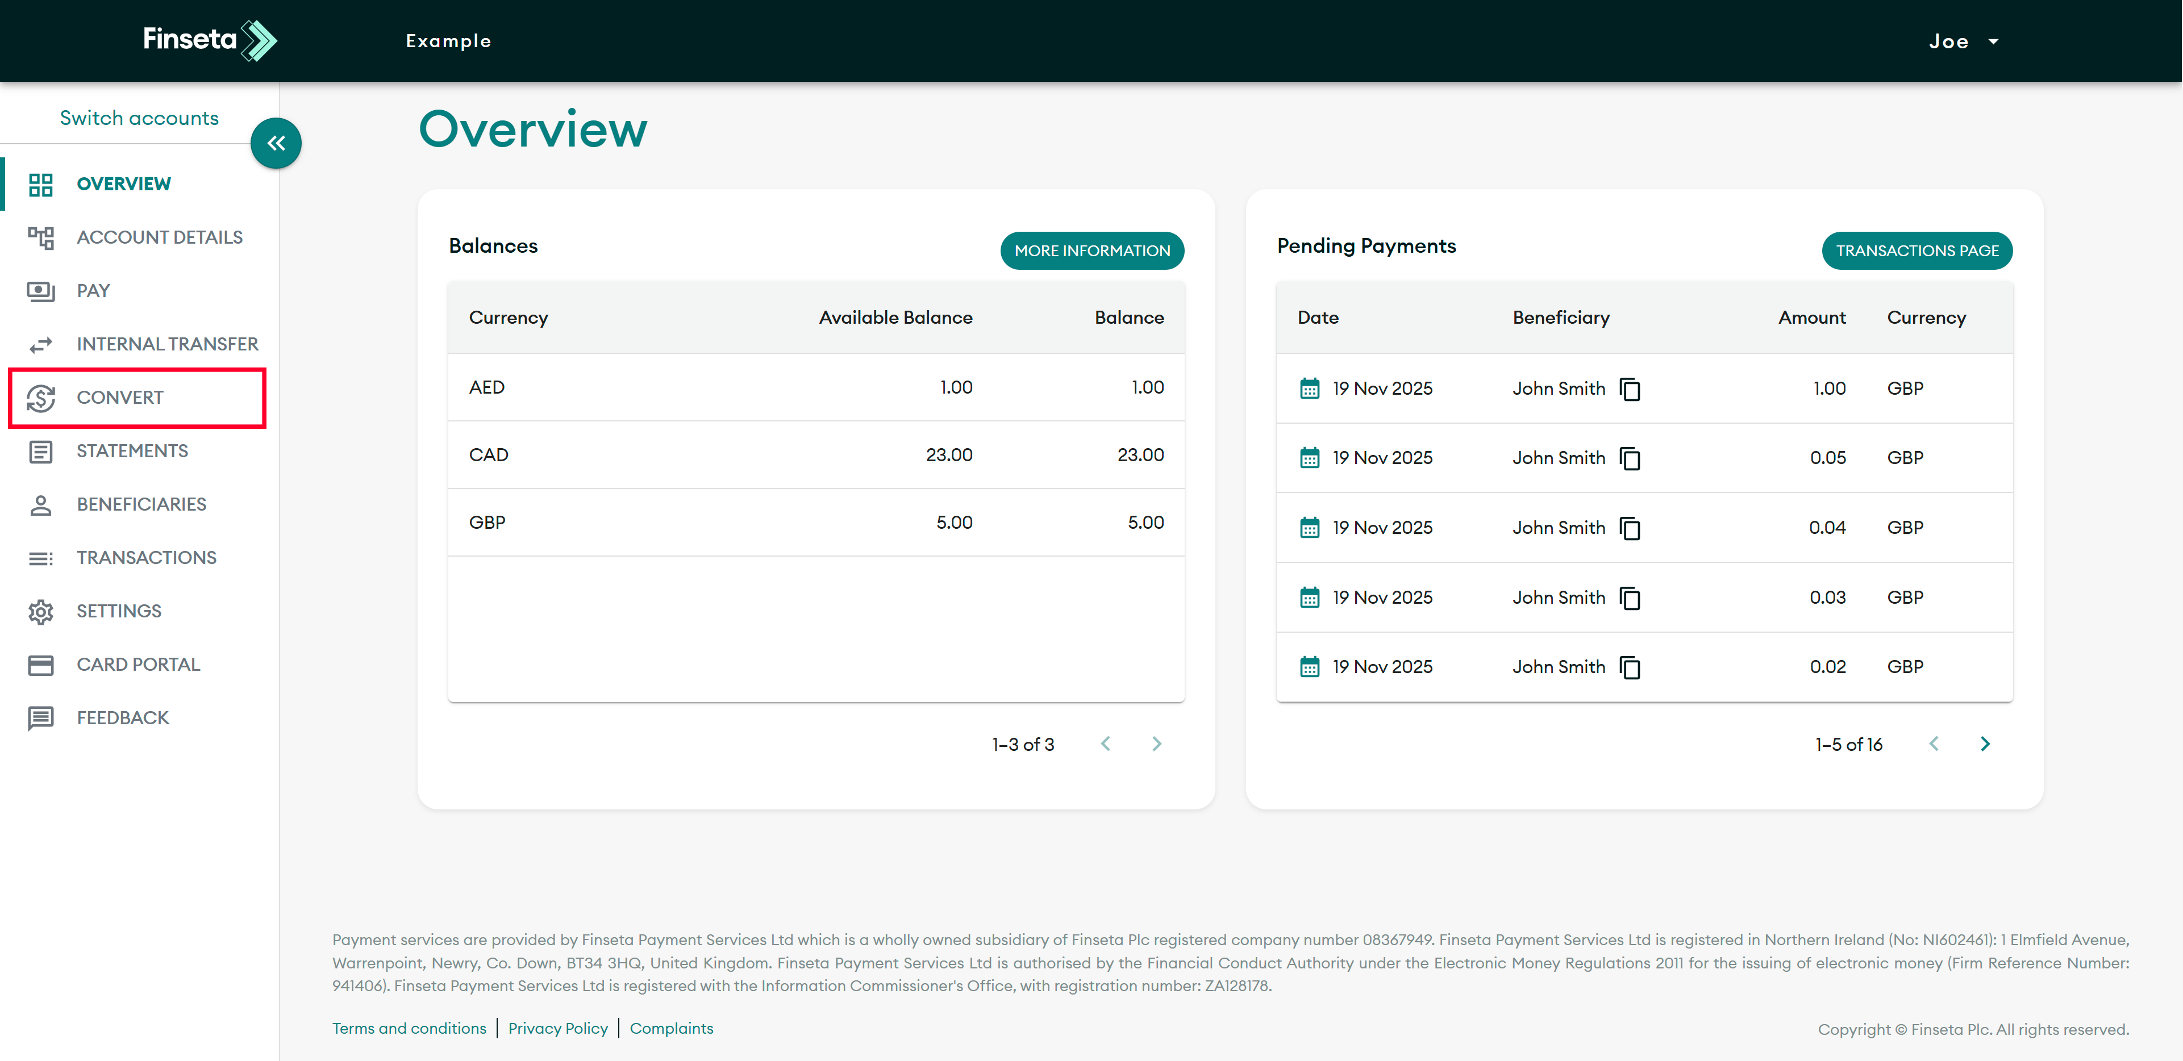This screenshot has width=2183, height=1061.
Task: Collapse the sidebar with double-chevron button
Action: [276, 143]
